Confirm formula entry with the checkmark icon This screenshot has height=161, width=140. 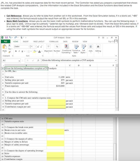point(33,60)
